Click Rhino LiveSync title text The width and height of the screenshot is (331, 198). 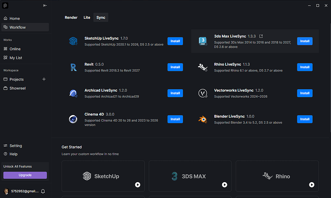pos(227,64)
